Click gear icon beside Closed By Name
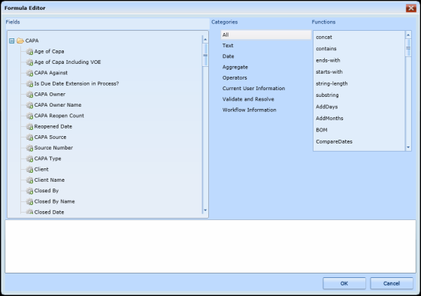This screenshot has width=421, height=296. (x=29, y=201)
